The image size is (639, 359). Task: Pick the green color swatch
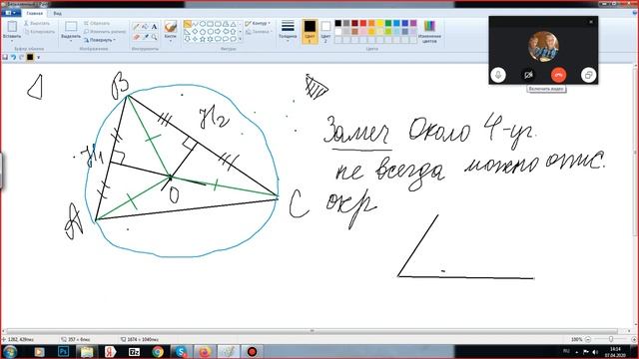388,23
